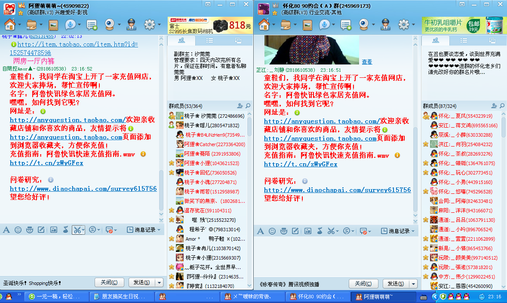Click 发送(S) button in right window
Screen dimensions: 507x303
coord(396,284)
